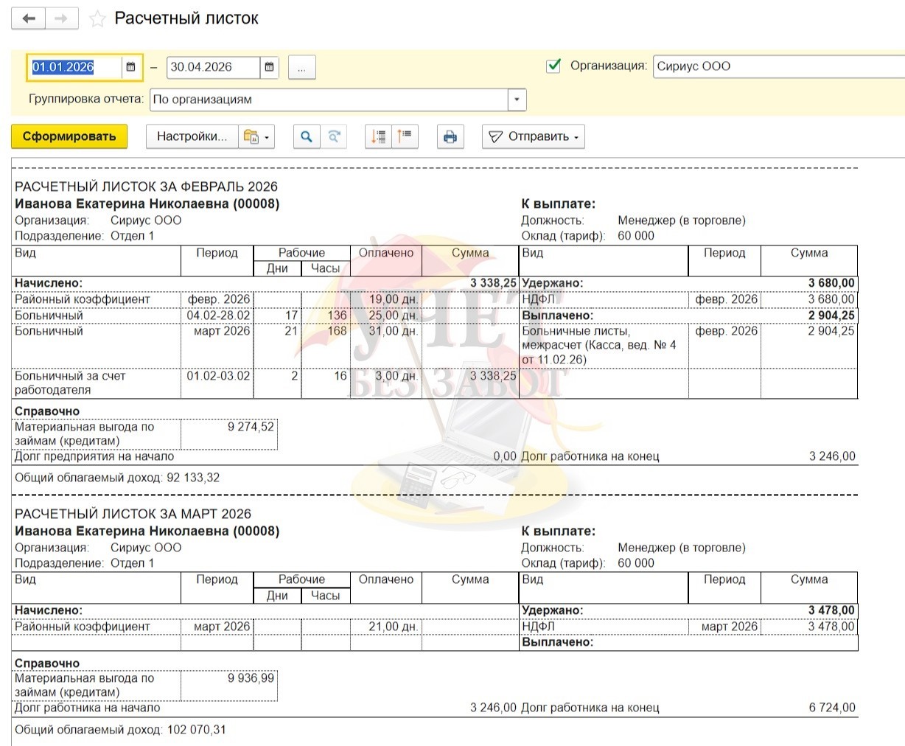Open the Отправить dropdown menu
This screenshot has width=905, height=746.
(x=534, y=136)
